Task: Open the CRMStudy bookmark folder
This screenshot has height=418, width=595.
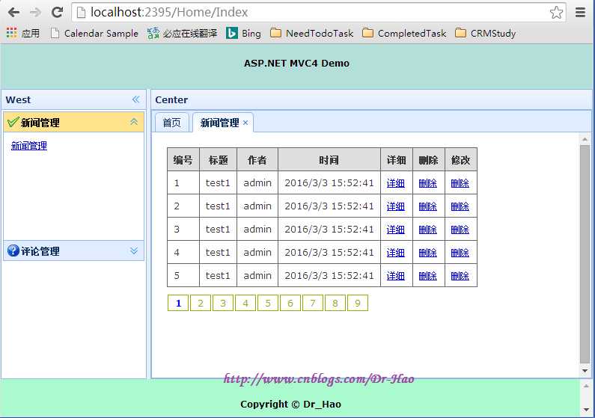Action: [485, 34]
